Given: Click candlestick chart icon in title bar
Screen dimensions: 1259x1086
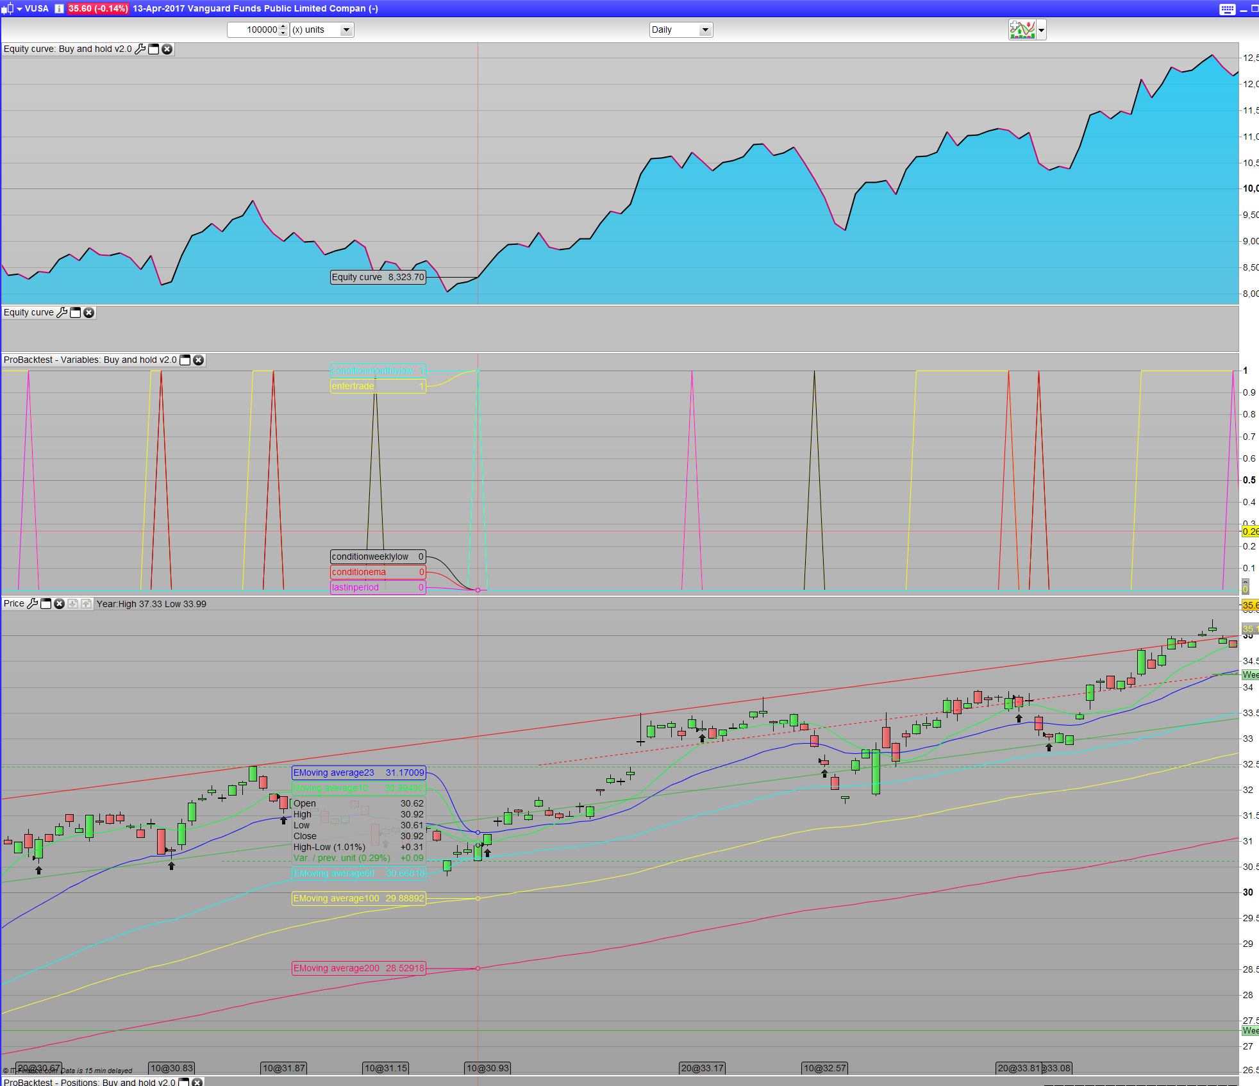Looking at the screenshot, I should point(7,8).
